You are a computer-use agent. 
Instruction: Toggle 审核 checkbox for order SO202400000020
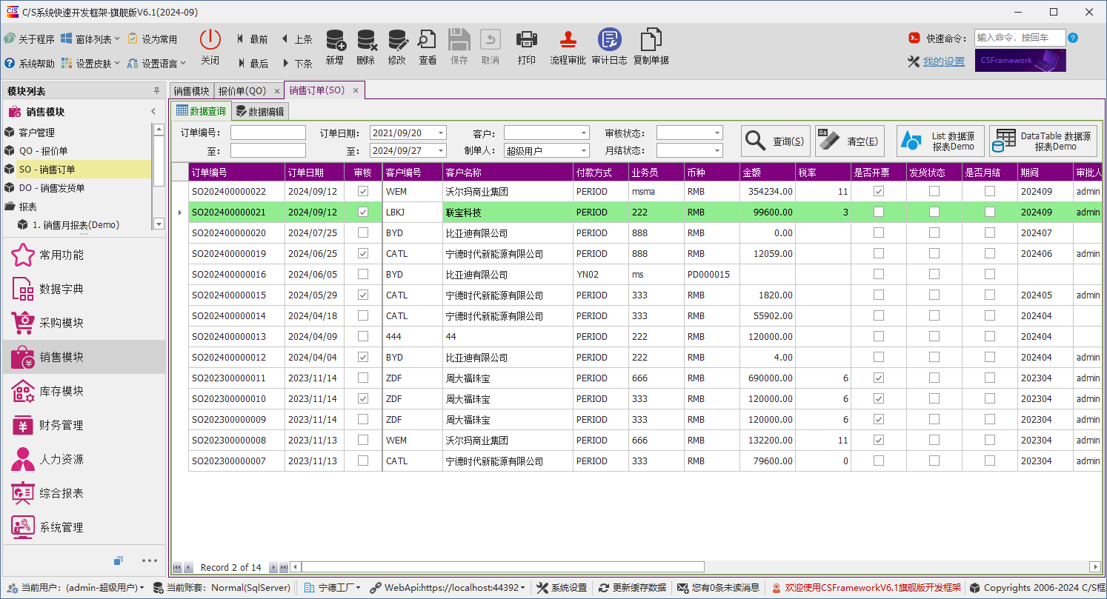(363, 232)
